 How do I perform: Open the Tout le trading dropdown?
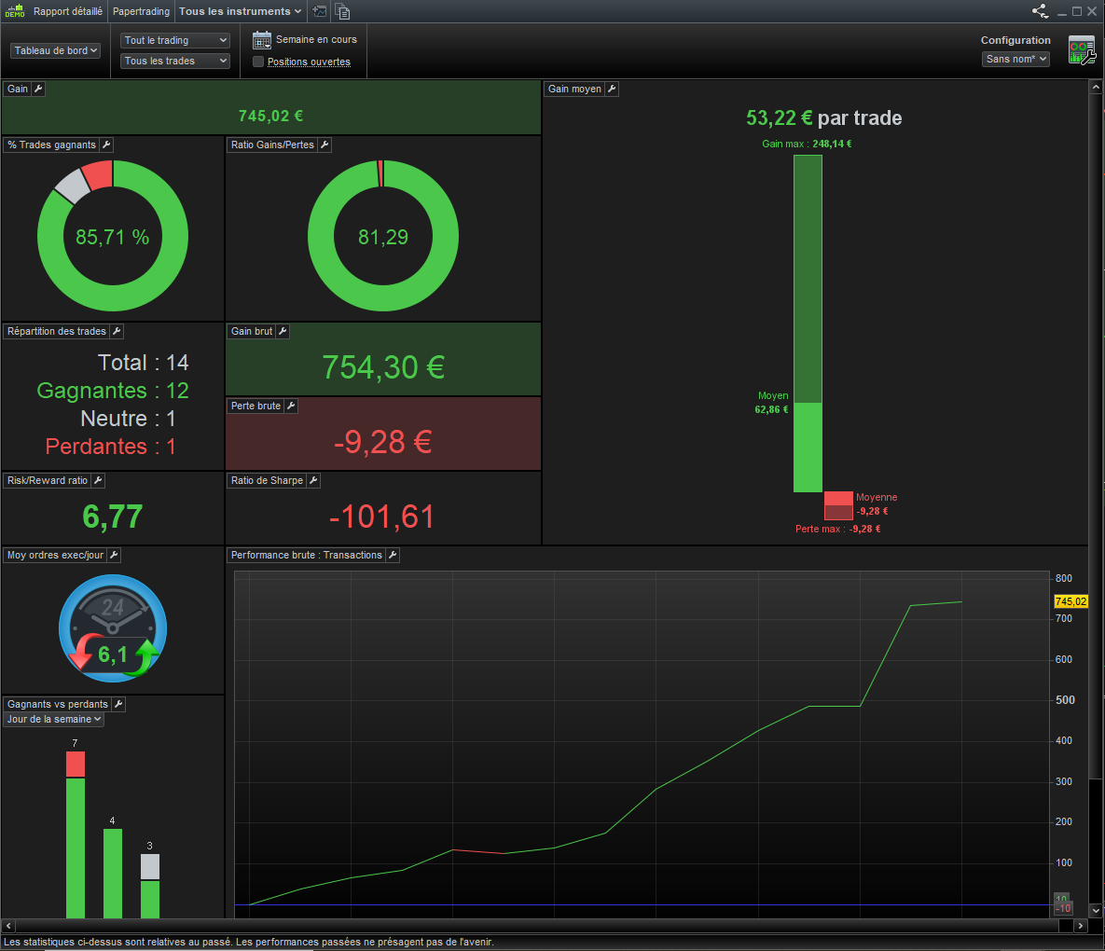175,40
